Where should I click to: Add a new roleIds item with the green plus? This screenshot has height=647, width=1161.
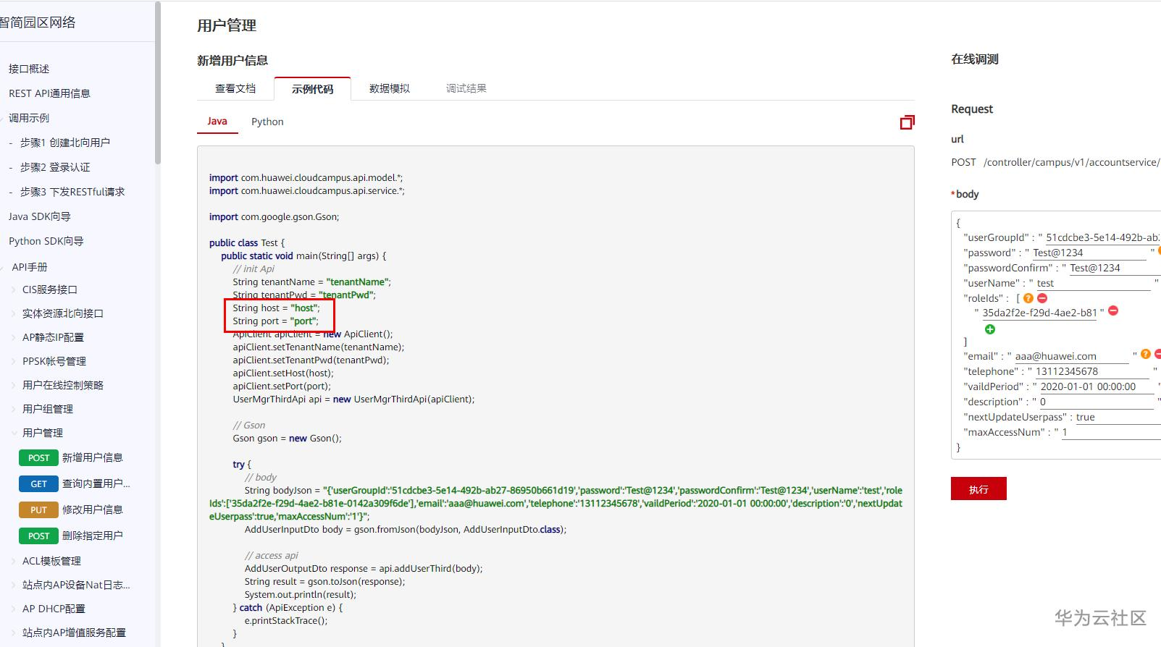pos(990,329)
